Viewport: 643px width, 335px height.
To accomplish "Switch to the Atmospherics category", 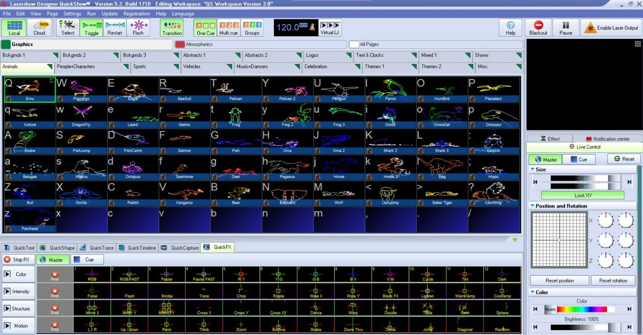I will pos(260,44).
